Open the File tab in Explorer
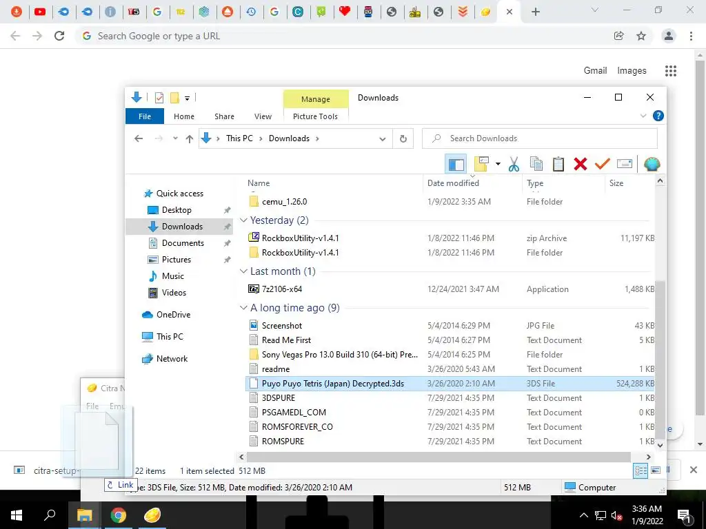Image resolution: width=706 pixels, height=529 pixels. [x=145, y=116]
